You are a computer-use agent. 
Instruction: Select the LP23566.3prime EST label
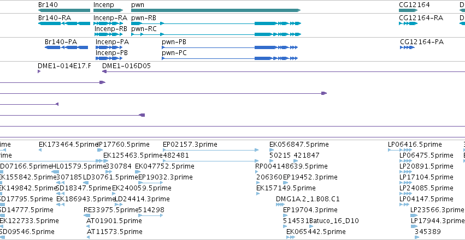click(437, 210)
